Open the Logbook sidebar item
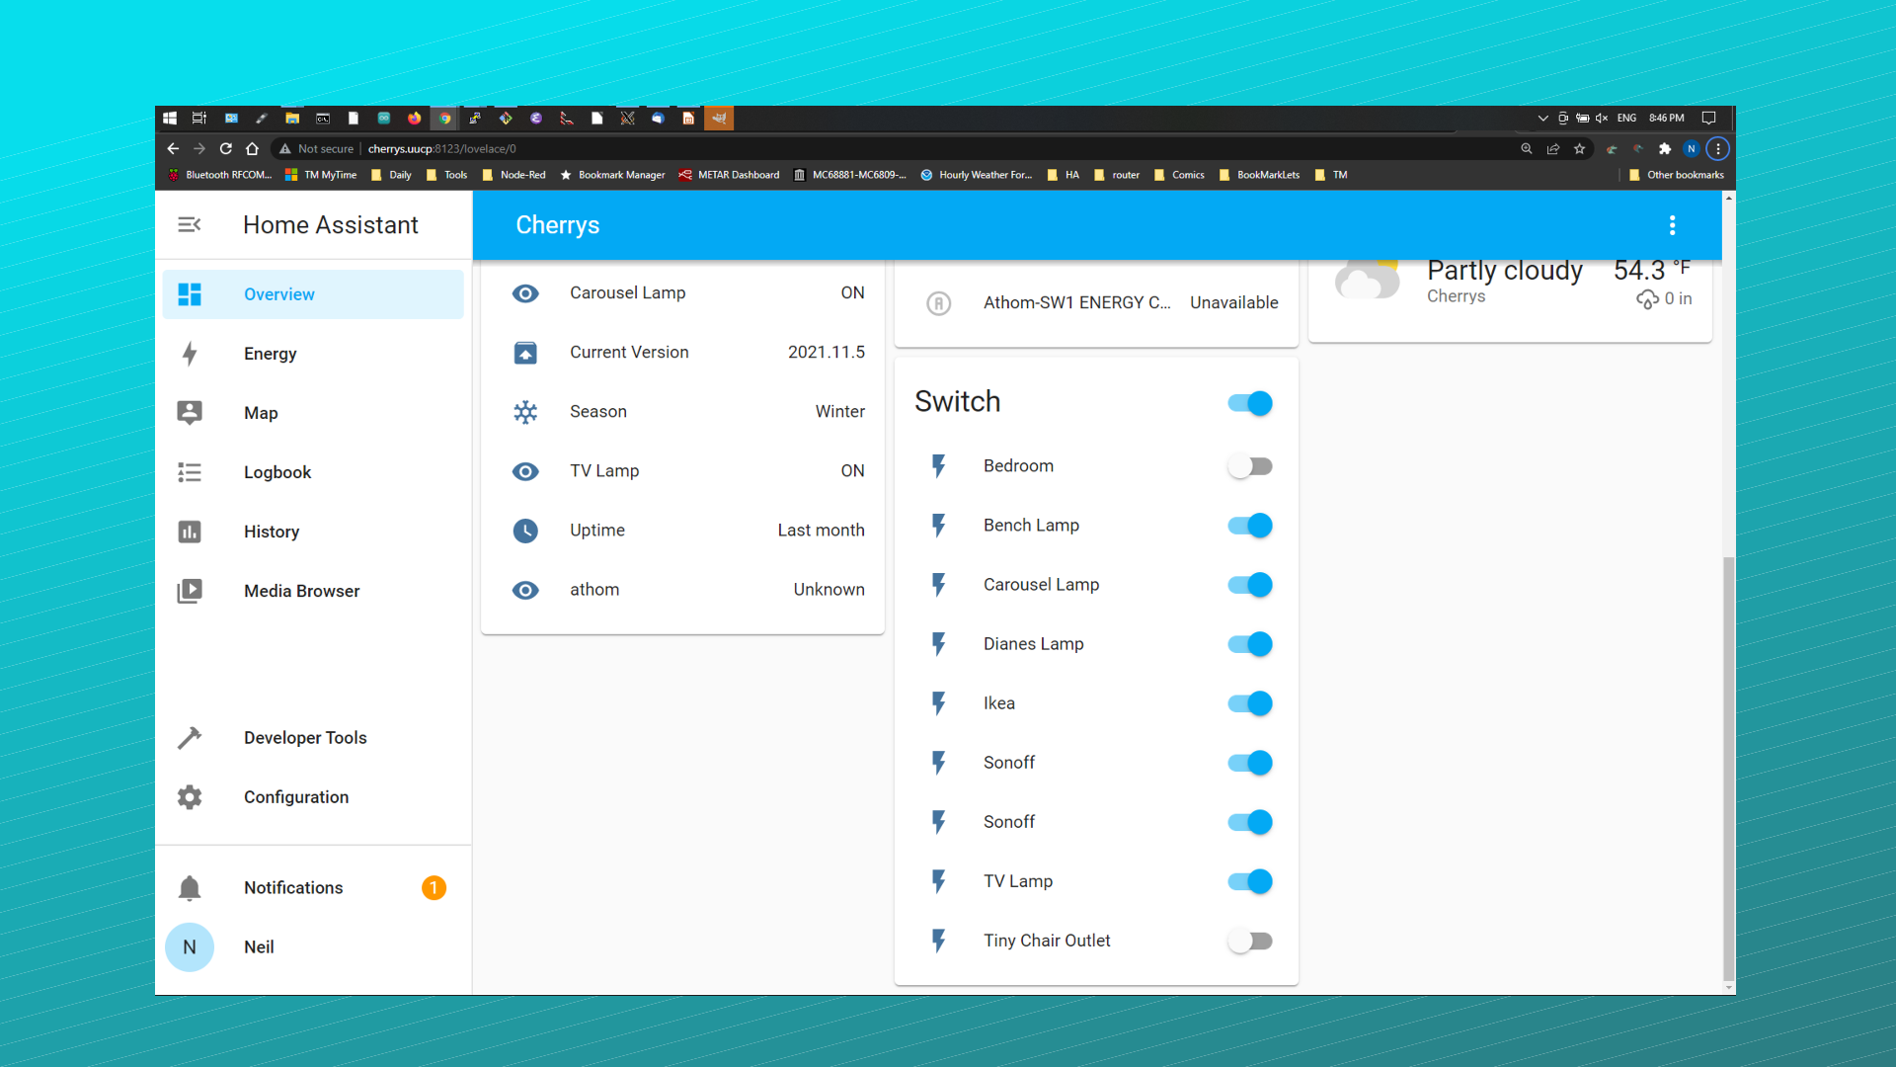 [277, 472]
